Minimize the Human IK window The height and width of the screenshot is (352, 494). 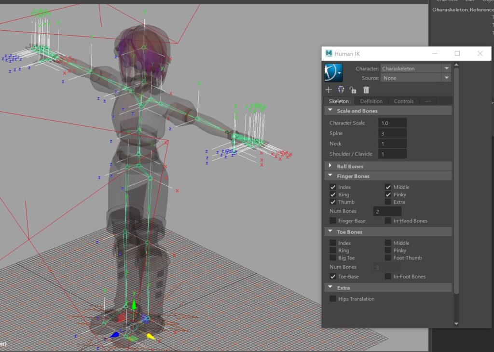pyautogui.click(x=435, y=54)
